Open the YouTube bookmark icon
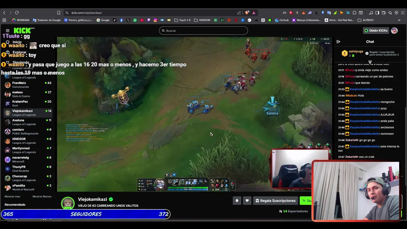The height and width of the screenshot is (229, 407). [142, 20]
